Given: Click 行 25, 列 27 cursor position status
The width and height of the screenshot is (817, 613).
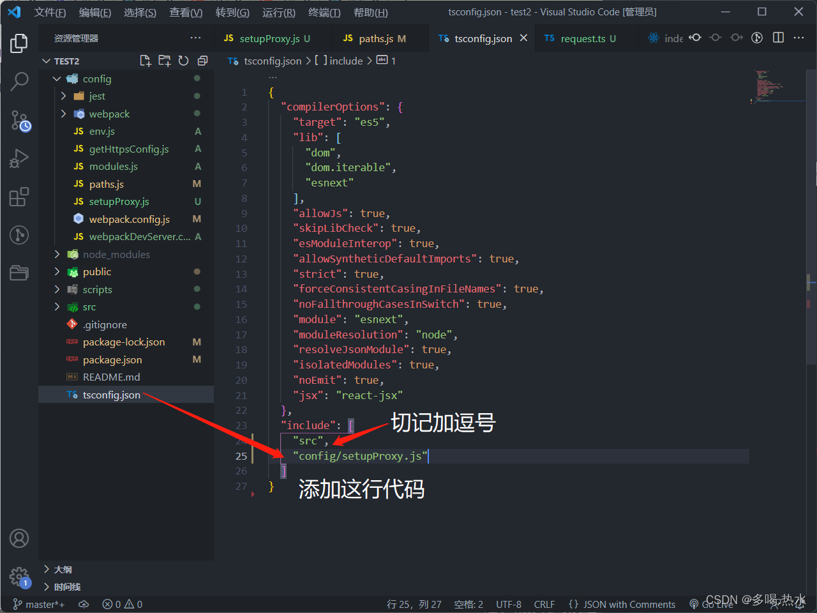Looking at the screenshot, I should pos(414,604).
